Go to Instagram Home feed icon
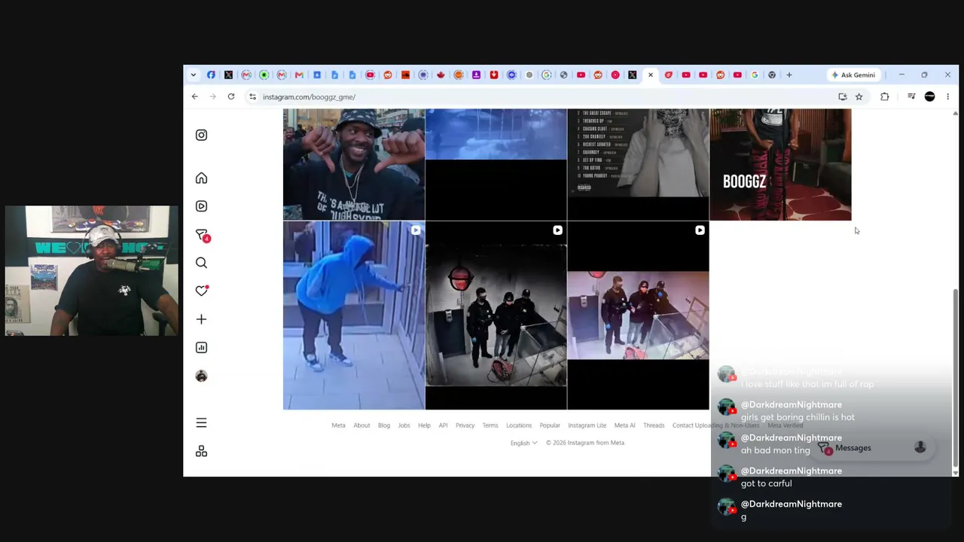Screen dimensions: 964x542 (x=201, y=178)
